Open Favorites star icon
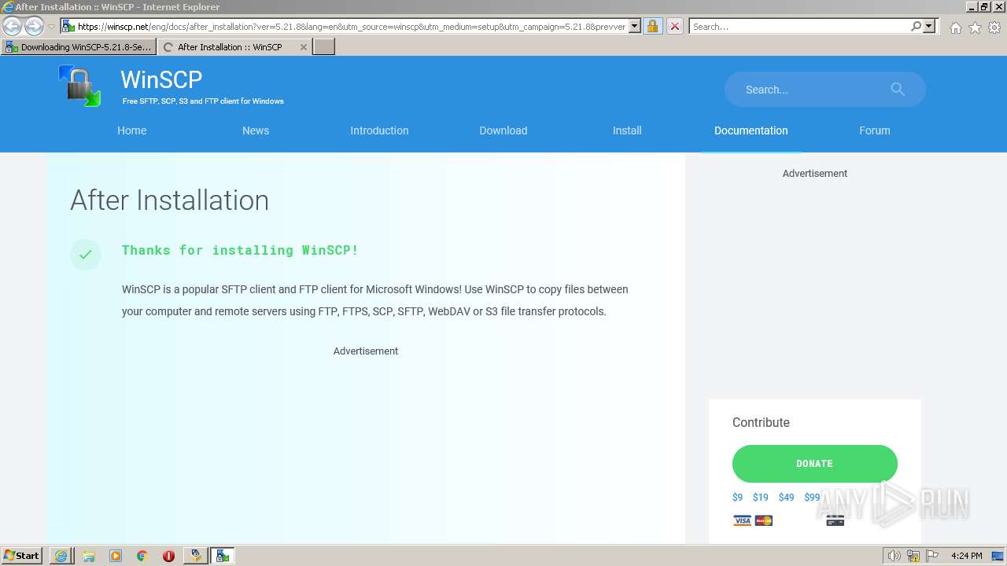The width and height of the screenshot is (1007, 566). pos(975,28)
